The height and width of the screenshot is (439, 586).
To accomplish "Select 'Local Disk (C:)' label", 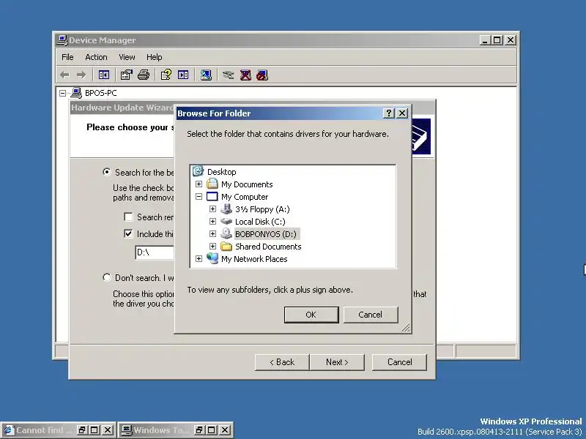I will [x=260, y=222].
